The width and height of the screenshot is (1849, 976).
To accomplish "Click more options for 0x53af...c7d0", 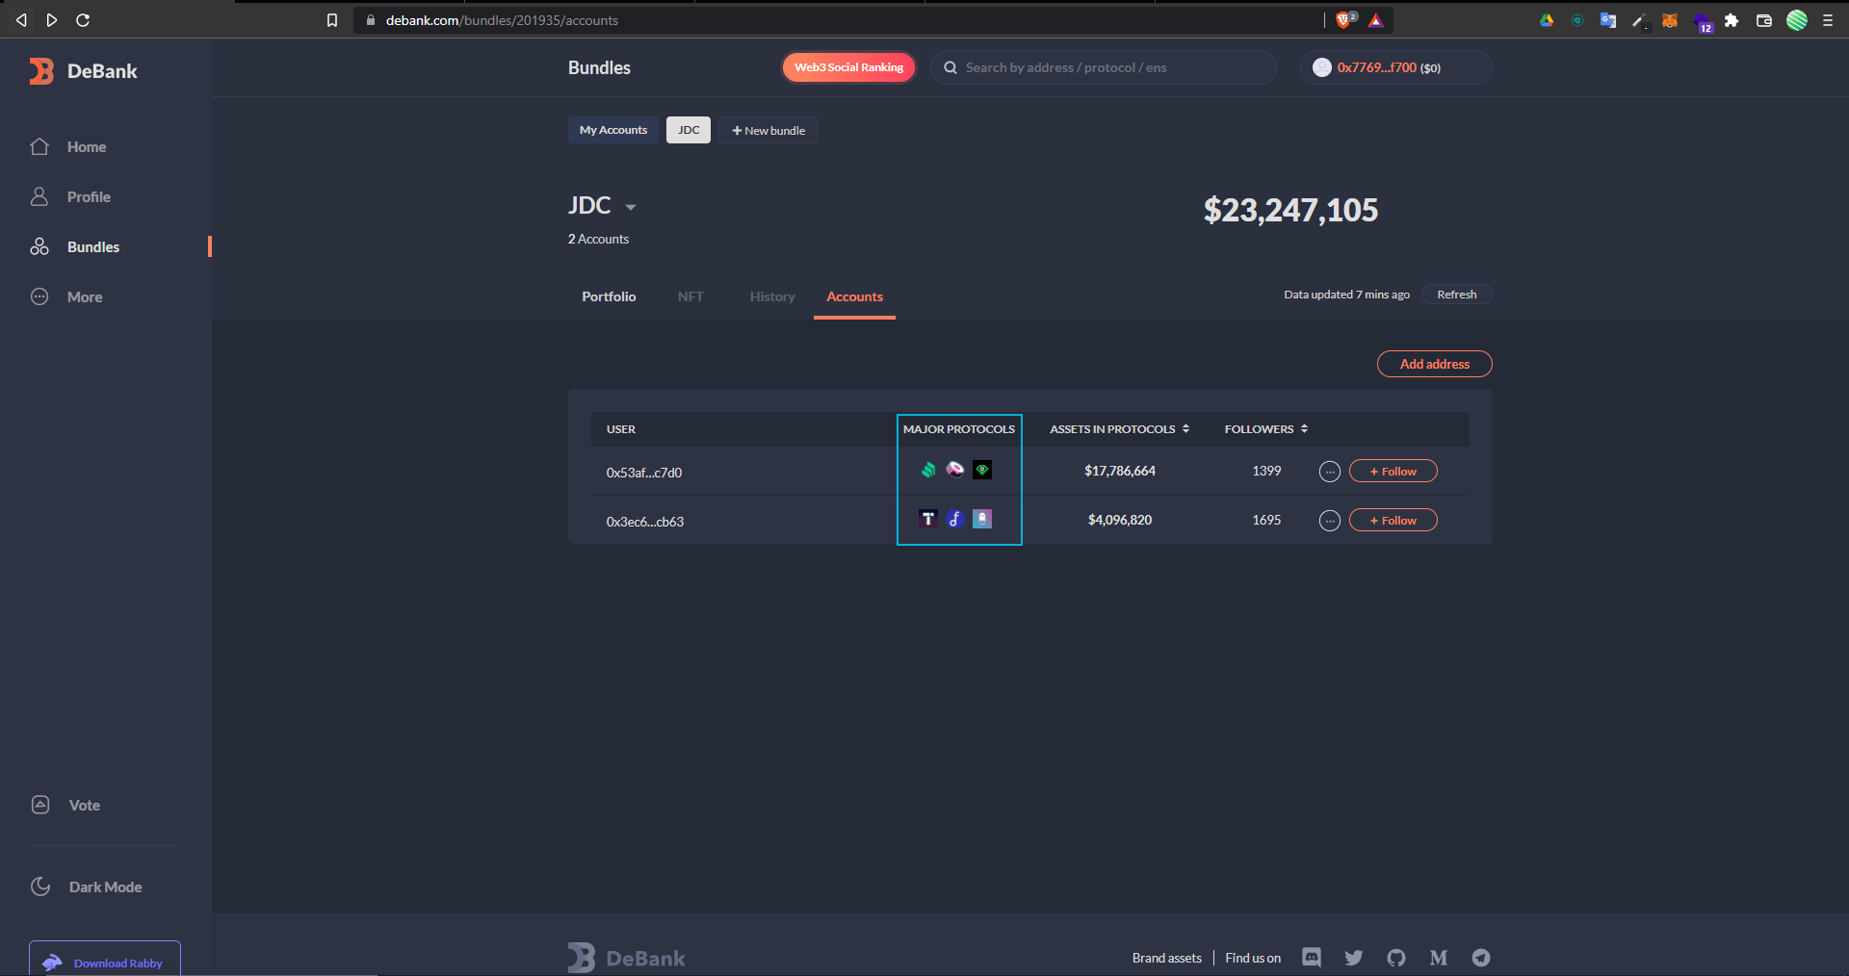I will pos(1329,472).
